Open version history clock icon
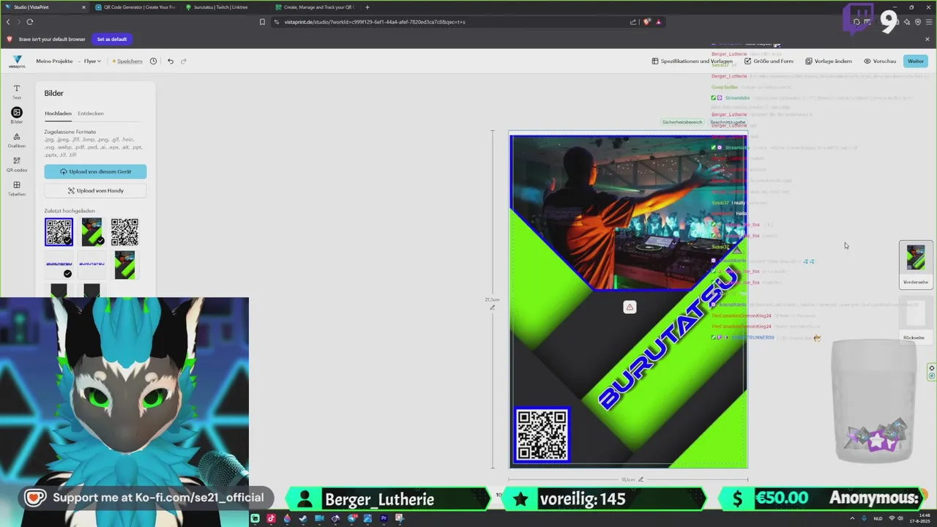 [153, 61]
